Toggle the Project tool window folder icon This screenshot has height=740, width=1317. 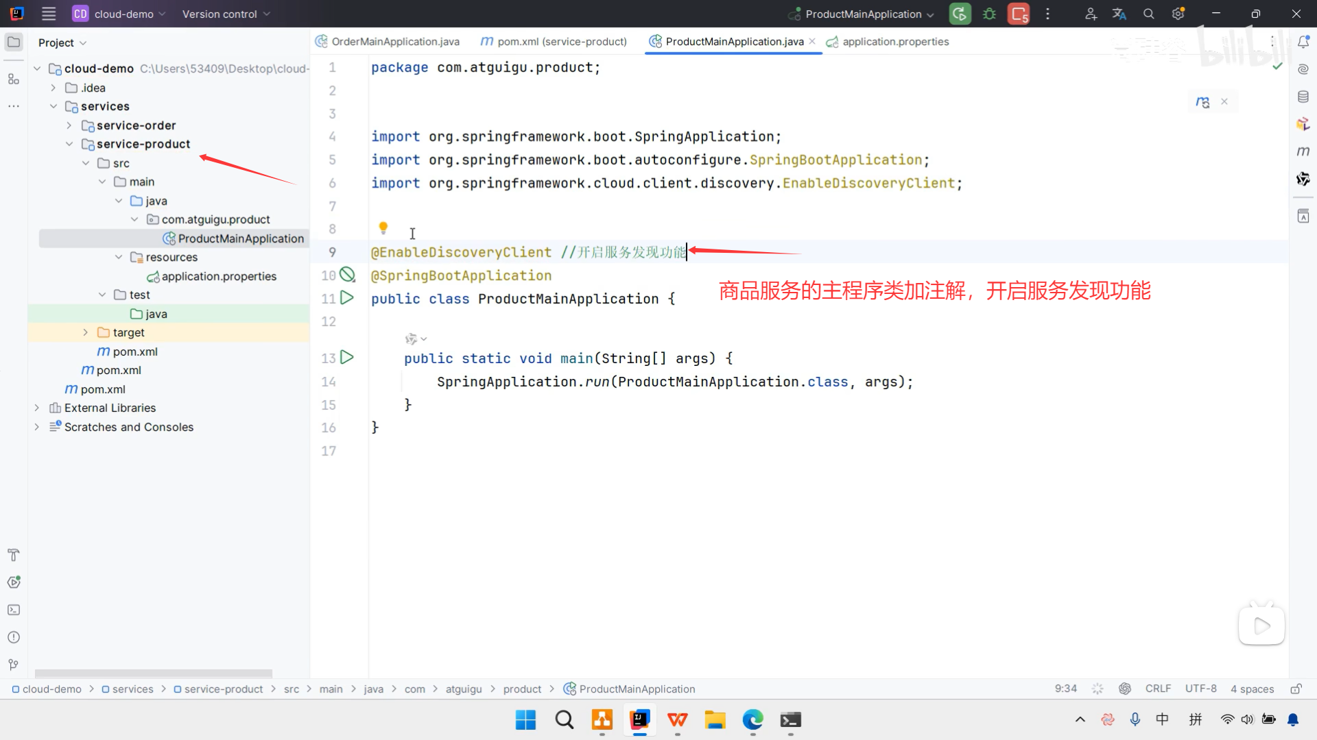click(x=14, y=42)
